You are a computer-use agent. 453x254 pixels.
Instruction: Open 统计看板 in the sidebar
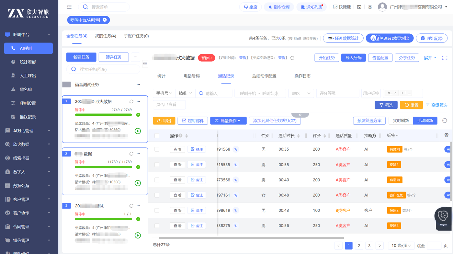[x=28, y=62]
